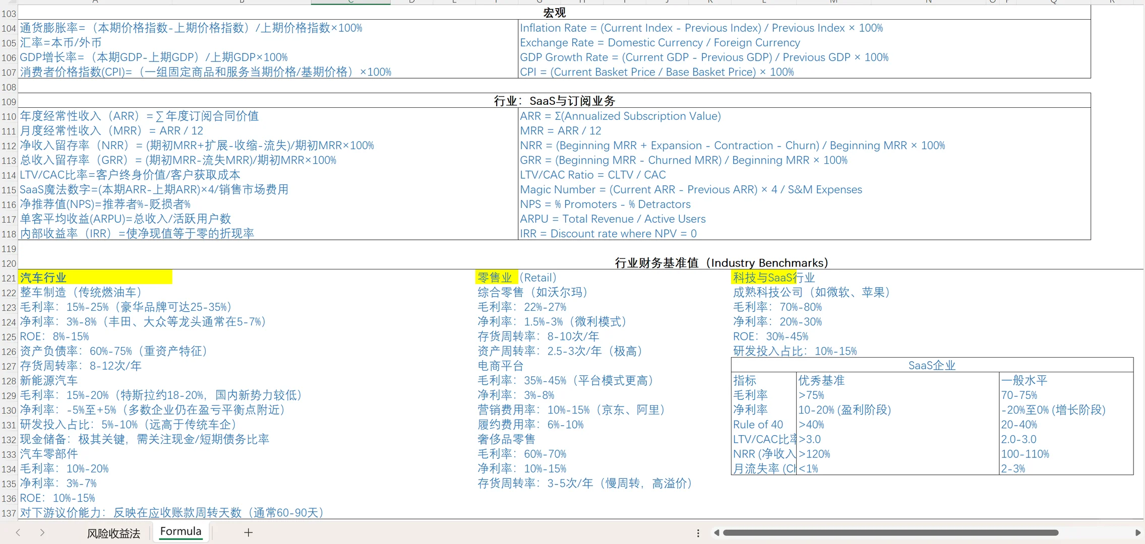
Task: Select the Formula sheet tab
Action: [x=180, y=531]
